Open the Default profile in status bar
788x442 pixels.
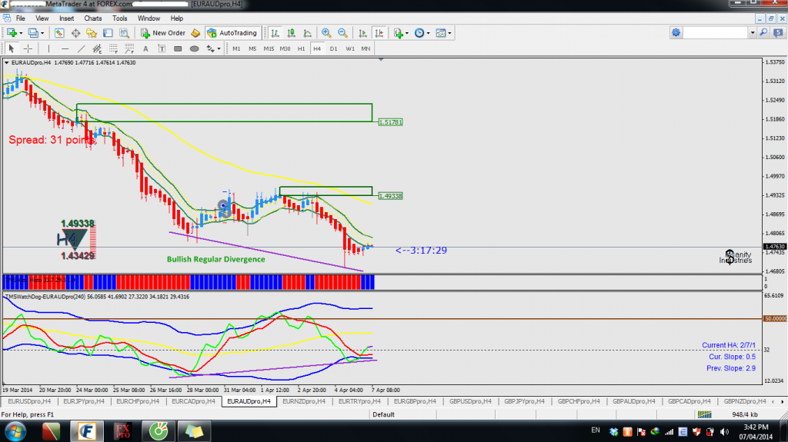click(x=383, y=414)
